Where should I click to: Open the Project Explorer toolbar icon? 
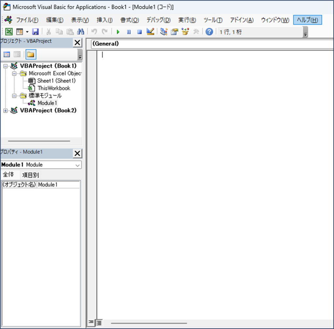[164, 32]
